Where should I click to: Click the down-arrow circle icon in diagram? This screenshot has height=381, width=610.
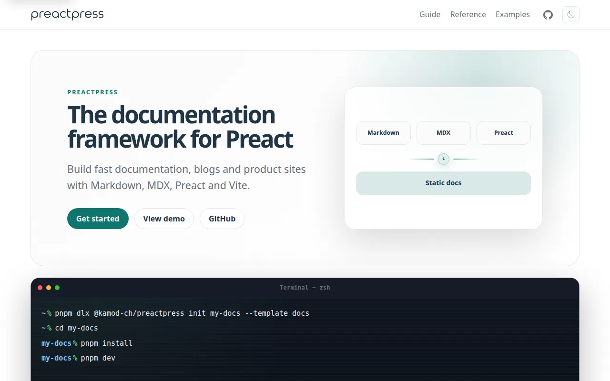444,159
